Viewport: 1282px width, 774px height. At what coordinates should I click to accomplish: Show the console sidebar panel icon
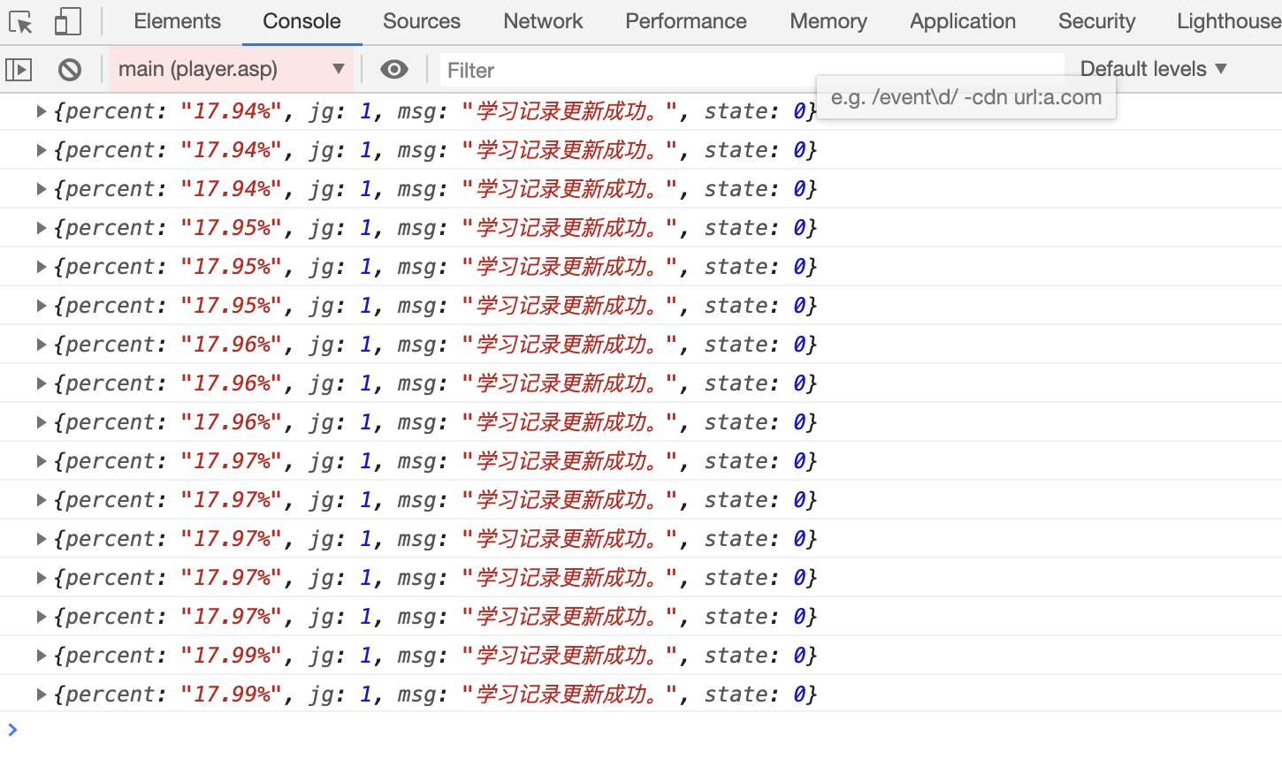19,69
